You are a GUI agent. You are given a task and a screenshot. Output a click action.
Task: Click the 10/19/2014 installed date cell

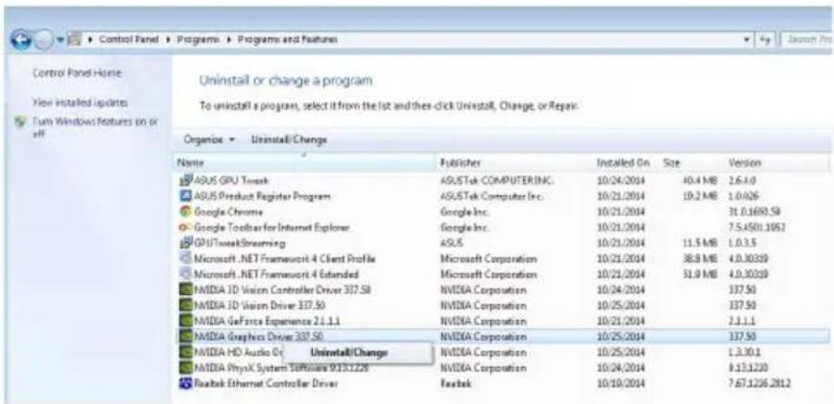tap(621, 384)
